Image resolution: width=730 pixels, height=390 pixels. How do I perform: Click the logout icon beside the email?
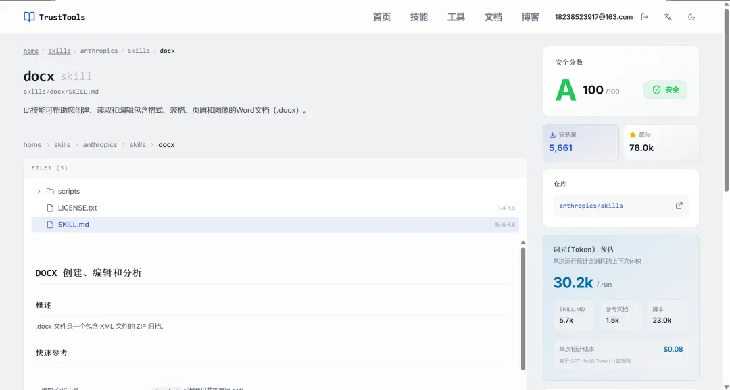point(645,17)
